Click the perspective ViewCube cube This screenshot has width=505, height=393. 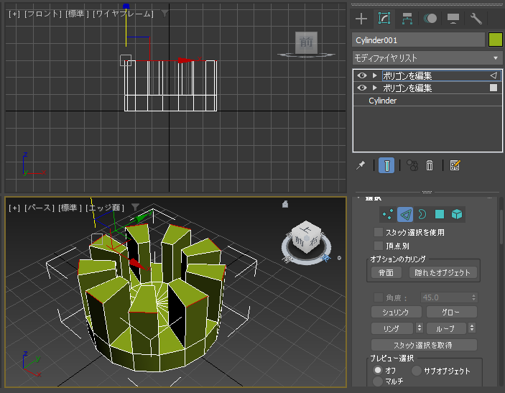tap(306, 237)
